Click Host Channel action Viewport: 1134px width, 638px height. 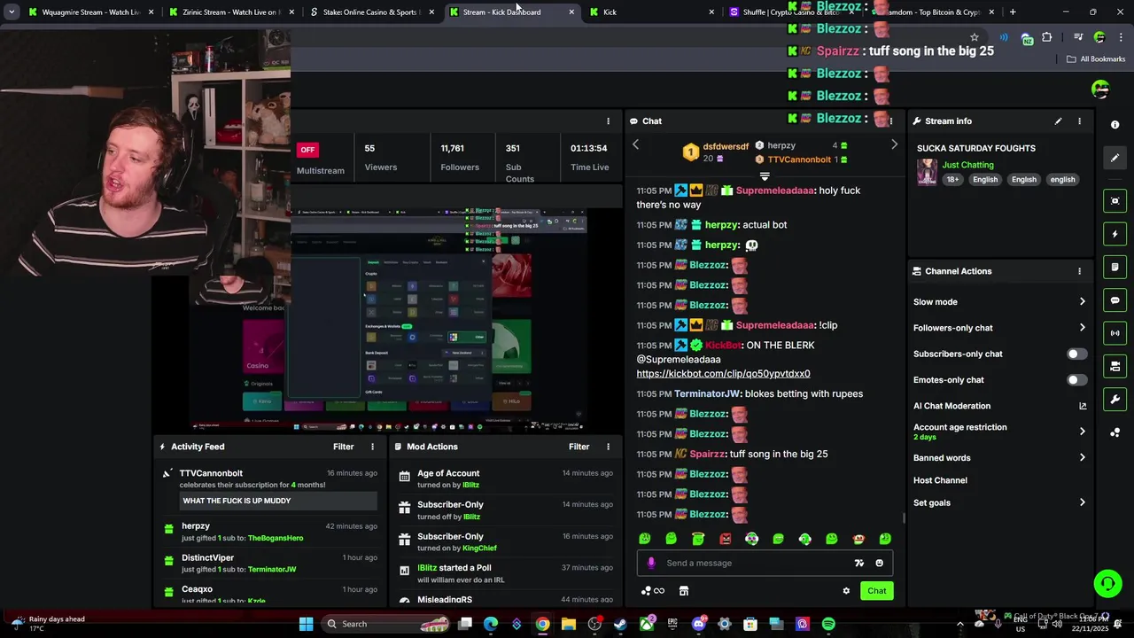point(940,480)
